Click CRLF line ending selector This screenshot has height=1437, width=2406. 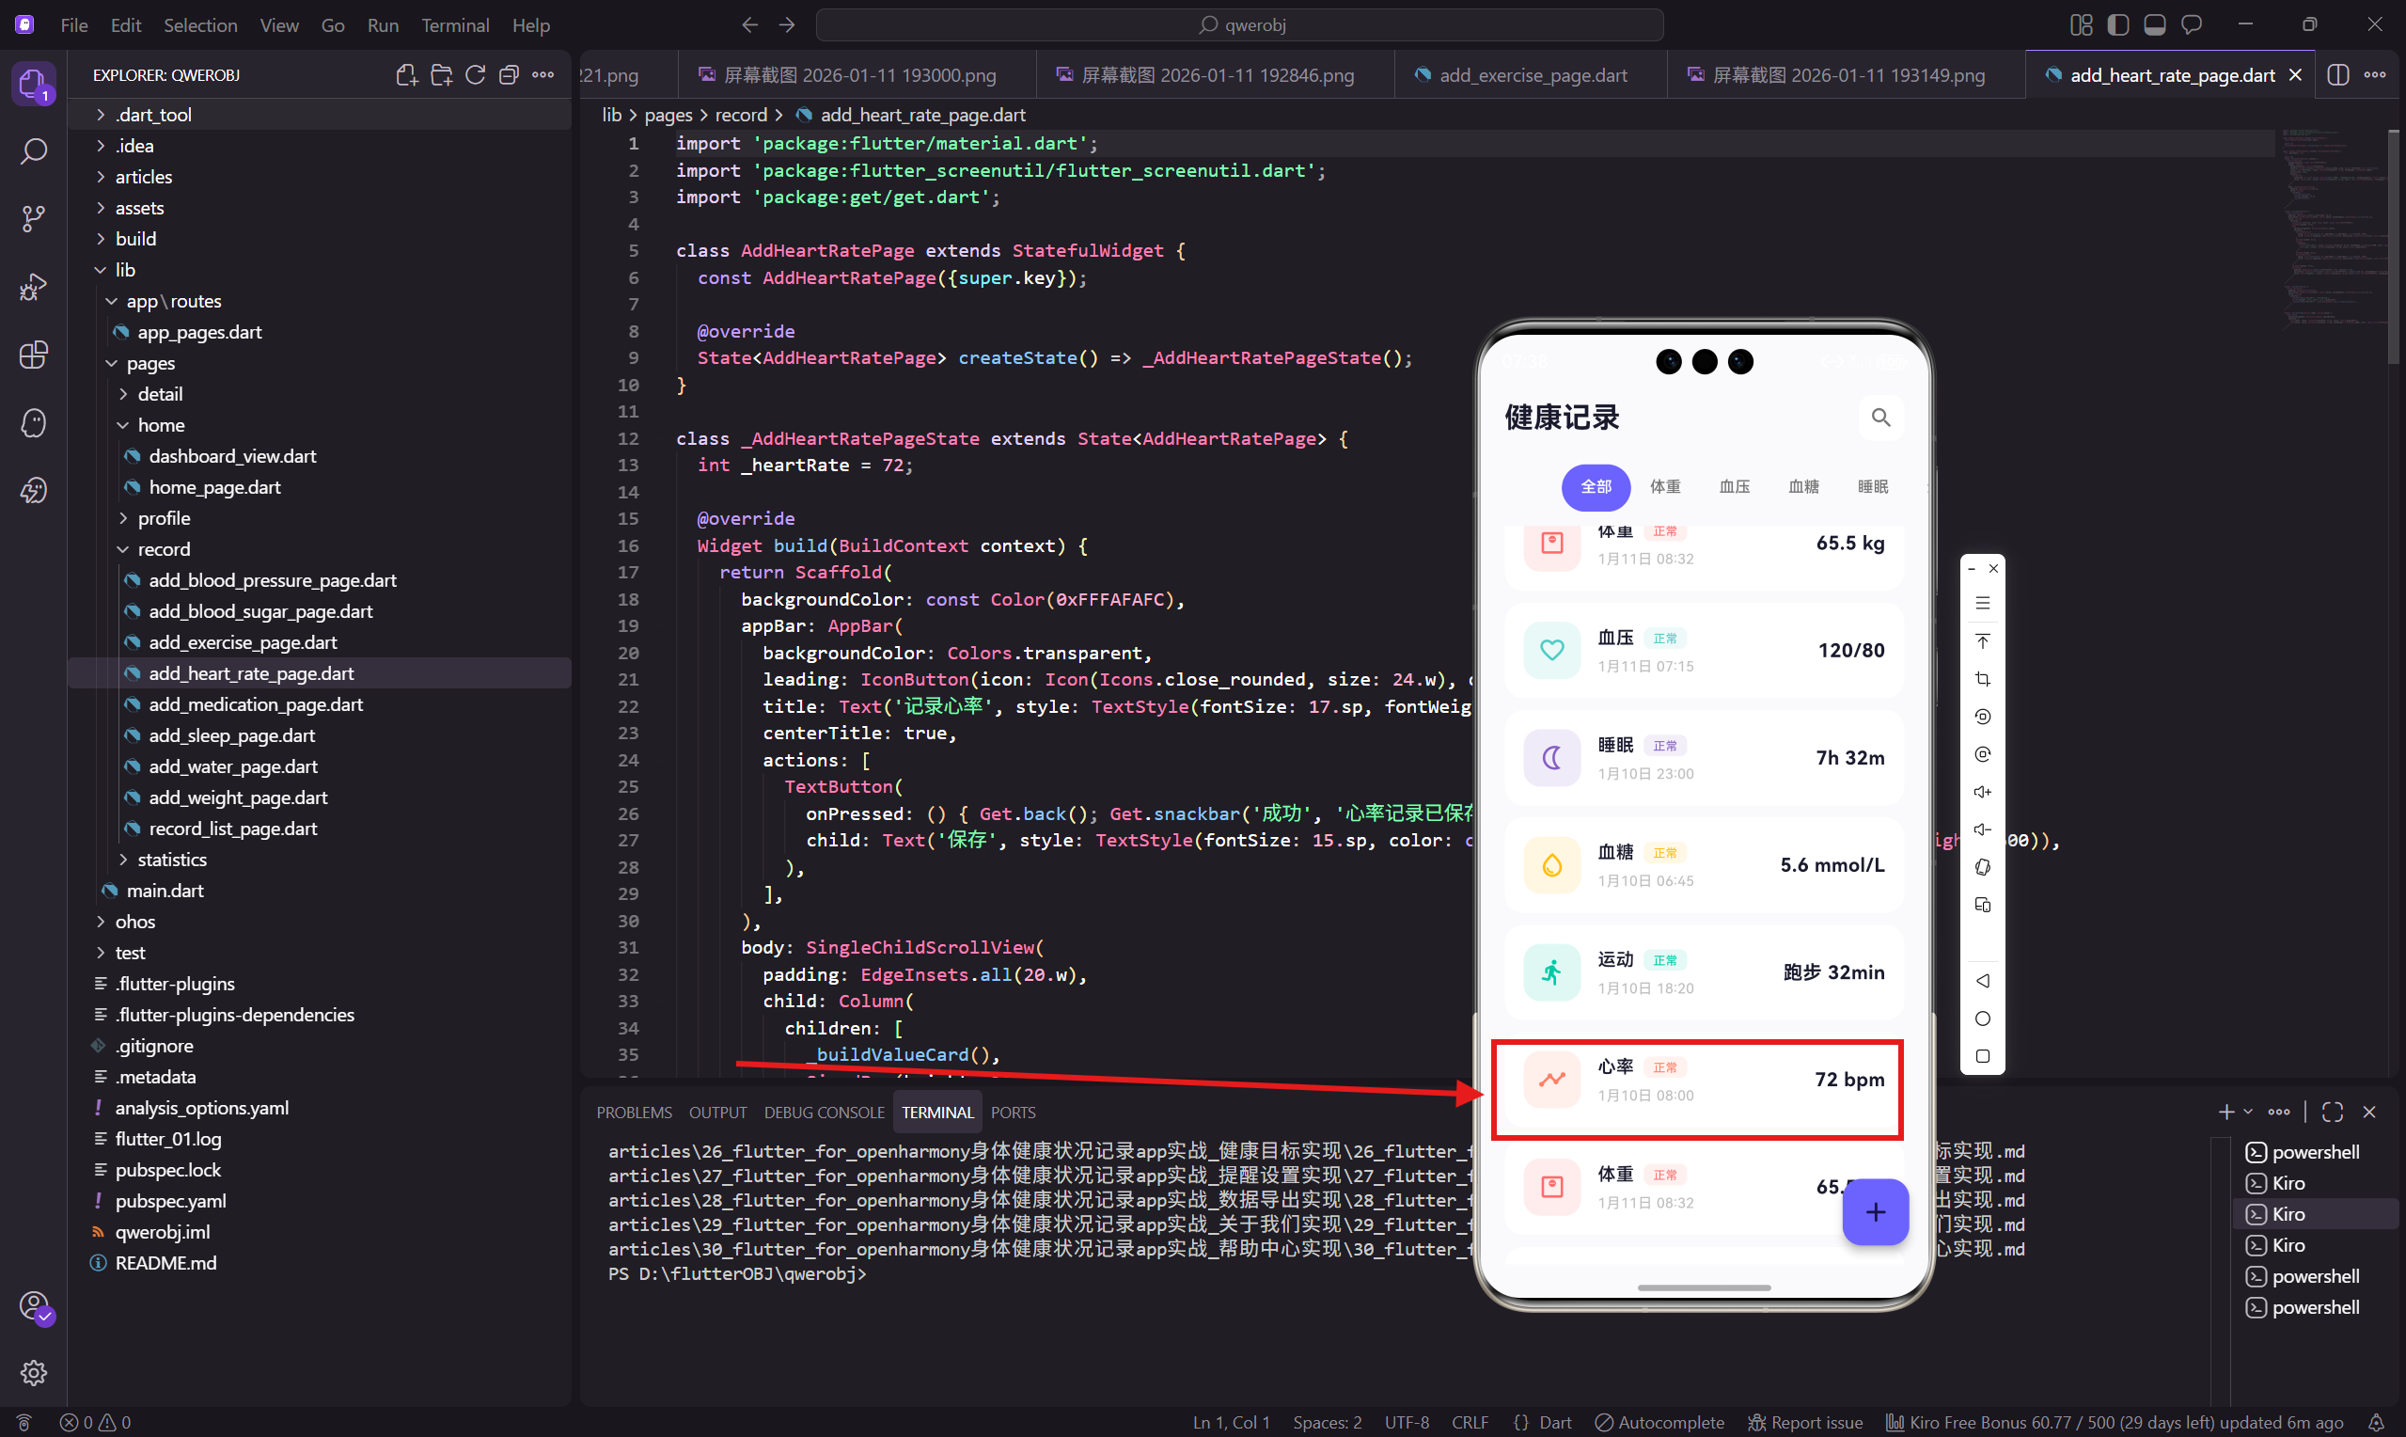[x=1470, y=1423]
